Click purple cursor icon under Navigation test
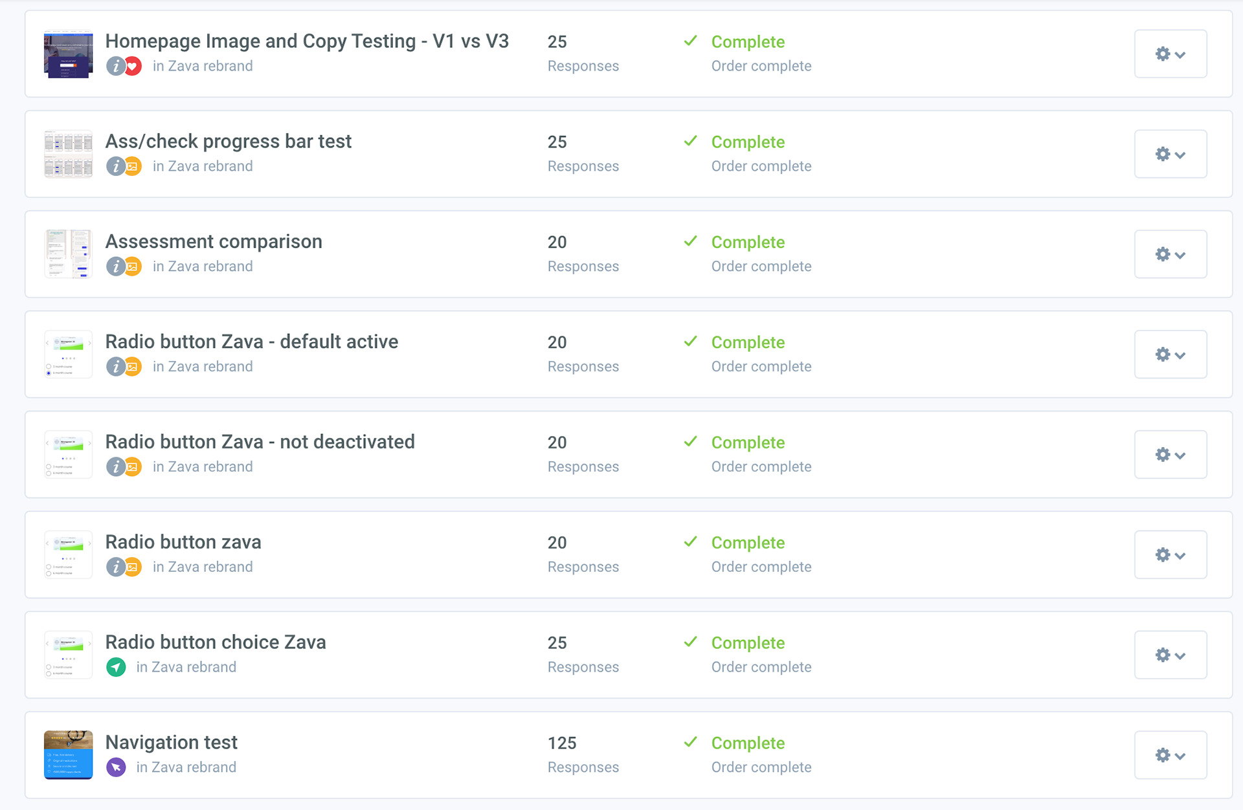Screen dimensions: 1243x810 pos(116,767)
